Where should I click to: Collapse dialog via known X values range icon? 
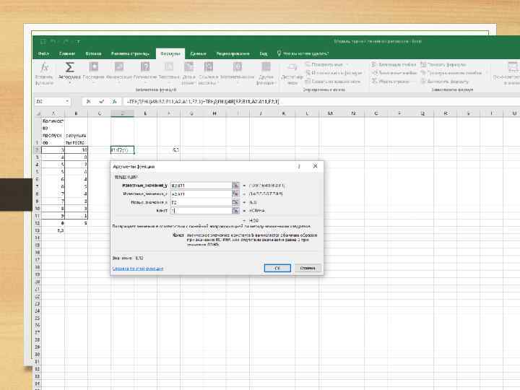235,194
